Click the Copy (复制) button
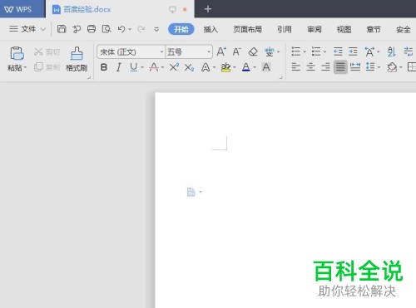 point(47,67)
